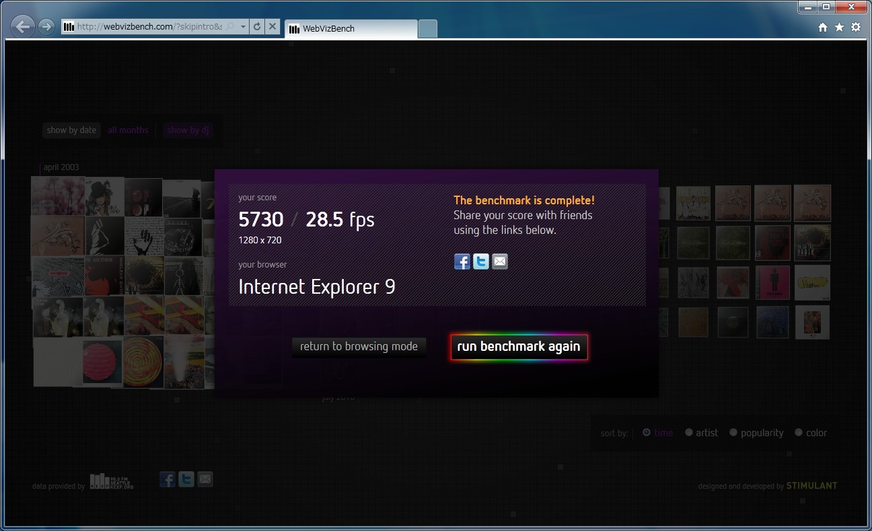
Task: Click the Twitter icon in the page footer
Action: tap(186, 479)
